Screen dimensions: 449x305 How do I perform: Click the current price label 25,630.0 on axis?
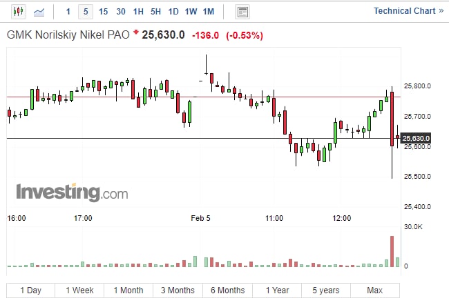(416, 138)
